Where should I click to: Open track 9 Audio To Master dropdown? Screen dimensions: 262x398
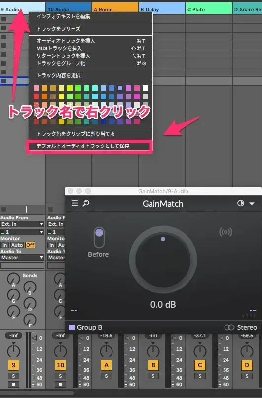[x=22, y=258]
